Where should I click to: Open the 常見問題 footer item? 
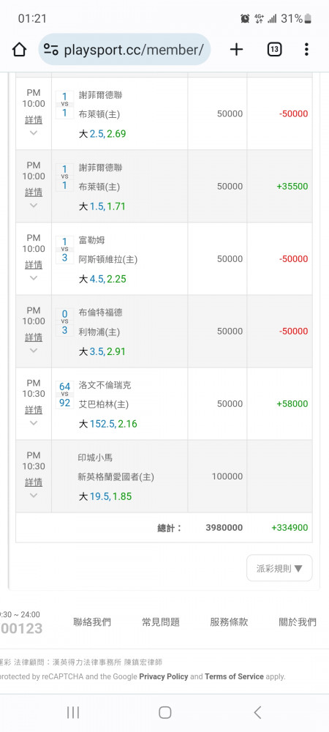click(x=161, y=621)
